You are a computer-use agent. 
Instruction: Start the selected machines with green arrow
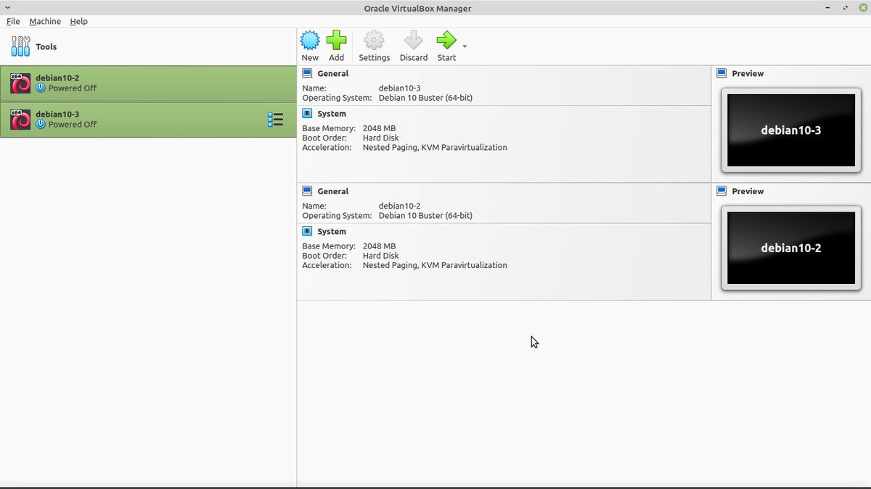[446, 40]
